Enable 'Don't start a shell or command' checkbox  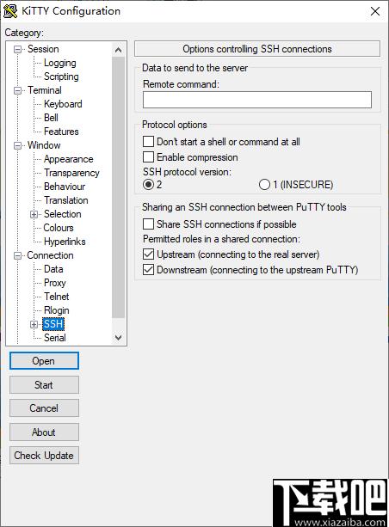coord(148,142)
